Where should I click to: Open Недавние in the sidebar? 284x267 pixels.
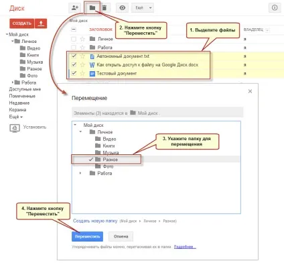(19, 103)
